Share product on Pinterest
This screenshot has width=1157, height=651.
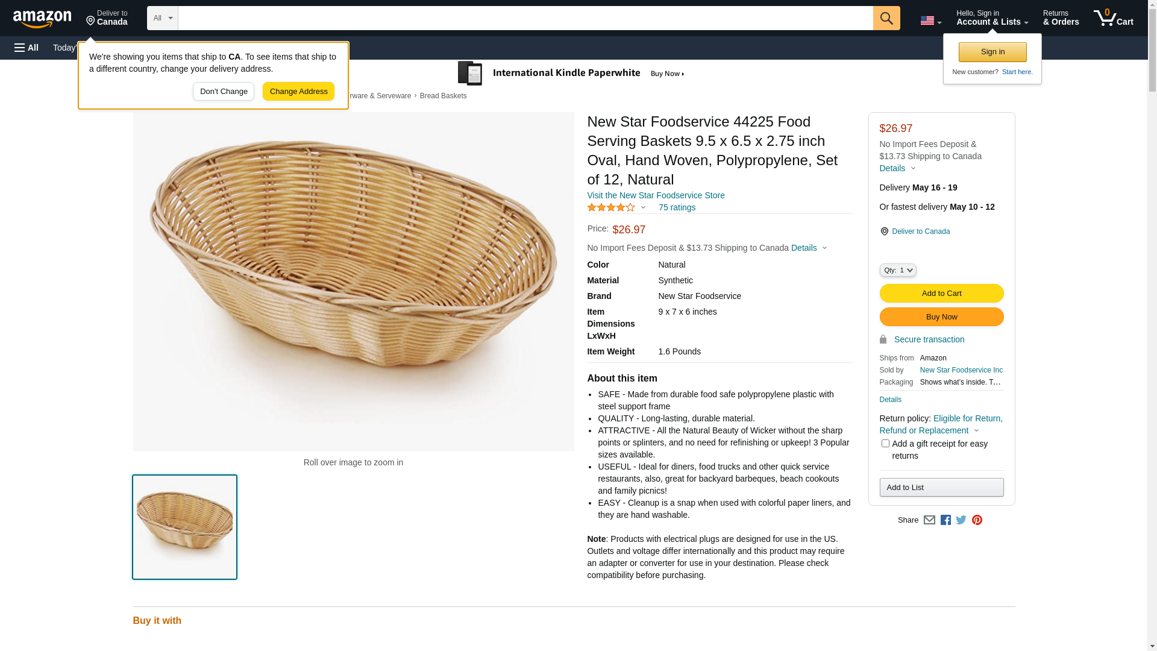tap(977, 520)
